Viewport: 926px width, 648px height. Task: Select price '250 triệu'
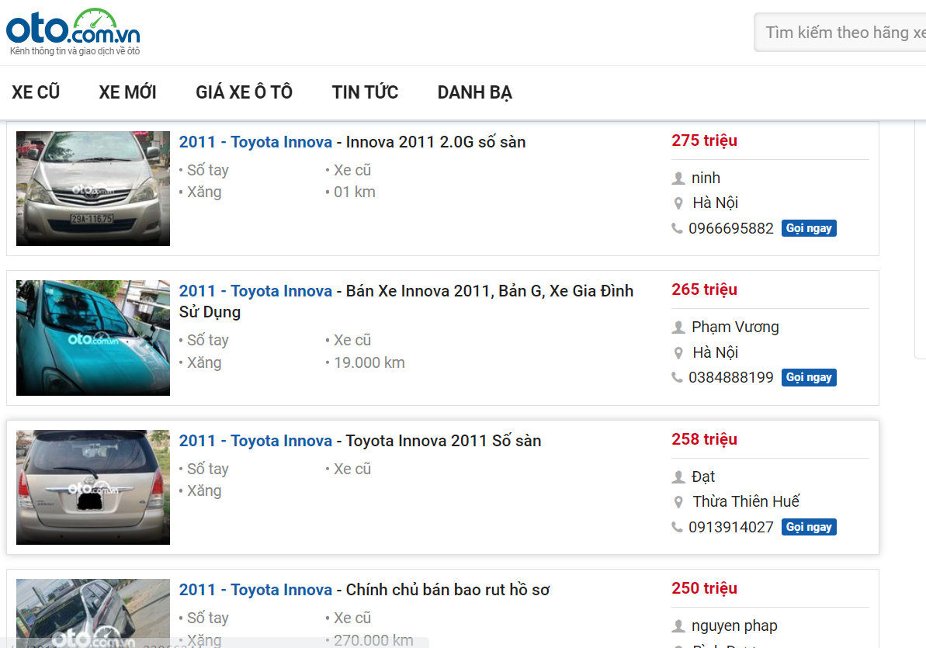[x=704, y=588]
